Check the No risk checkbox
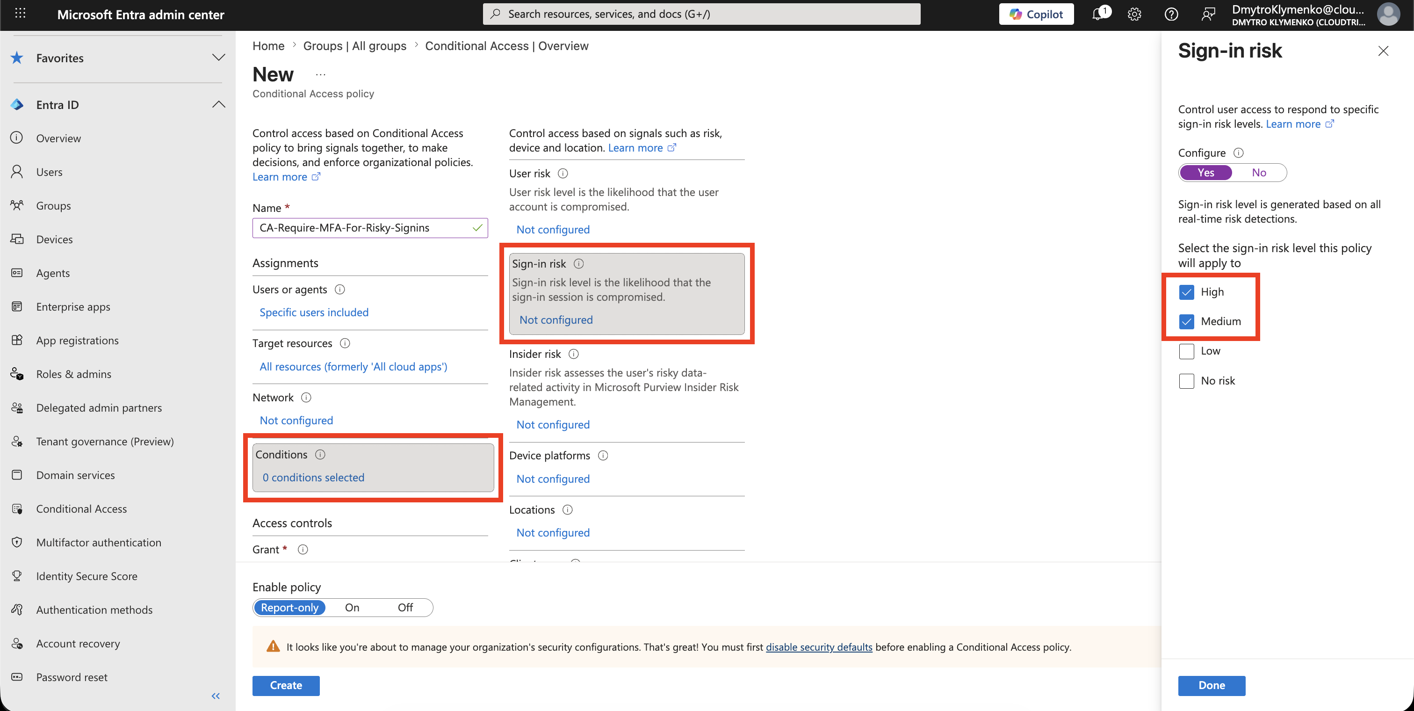1414x711 pixels. click(1186, 381)
